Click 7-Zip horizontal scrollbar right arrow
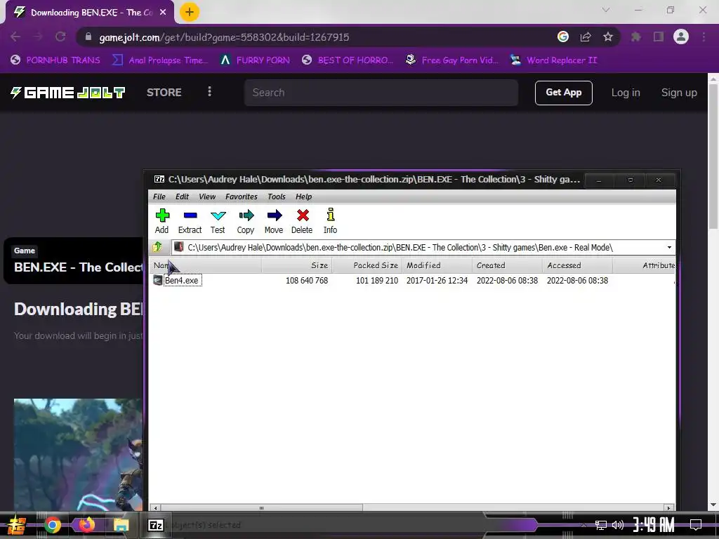This screenshot has height=539, width=719. coord(669,508)
